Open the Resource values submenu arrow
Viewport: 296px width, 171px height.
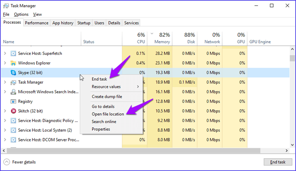coord(138,87)
